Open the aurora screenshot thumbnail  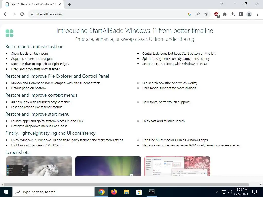coord(108,166)
